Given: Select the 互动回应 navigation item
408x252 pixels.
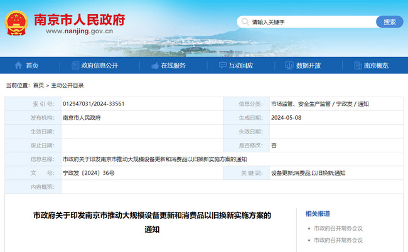Looking at the screenshot, I should (241, 65).
